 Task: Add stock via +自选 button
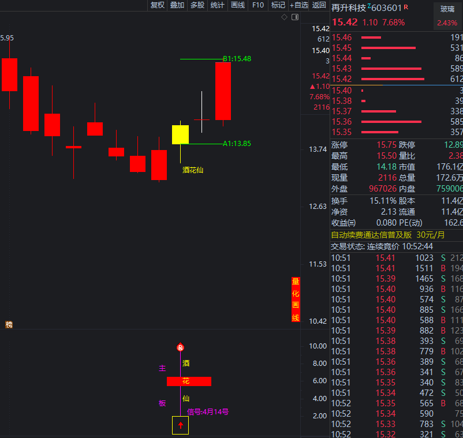[299, 5]
